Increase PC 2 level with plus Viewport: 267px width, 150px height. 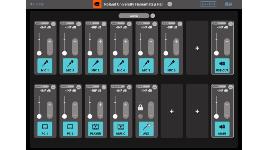75,105
